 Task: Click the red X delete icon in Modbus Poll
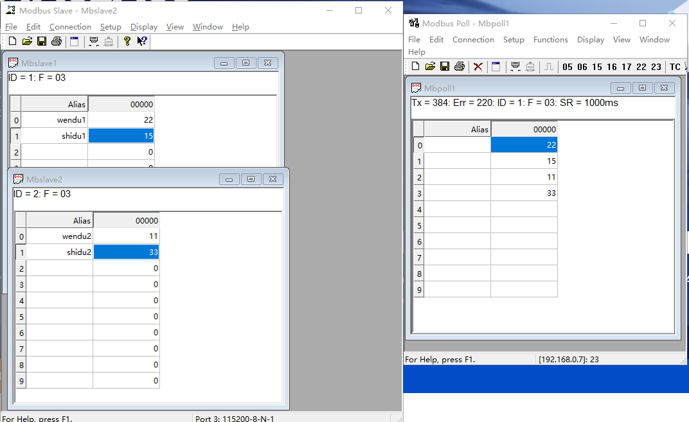[x=478, y=67]
